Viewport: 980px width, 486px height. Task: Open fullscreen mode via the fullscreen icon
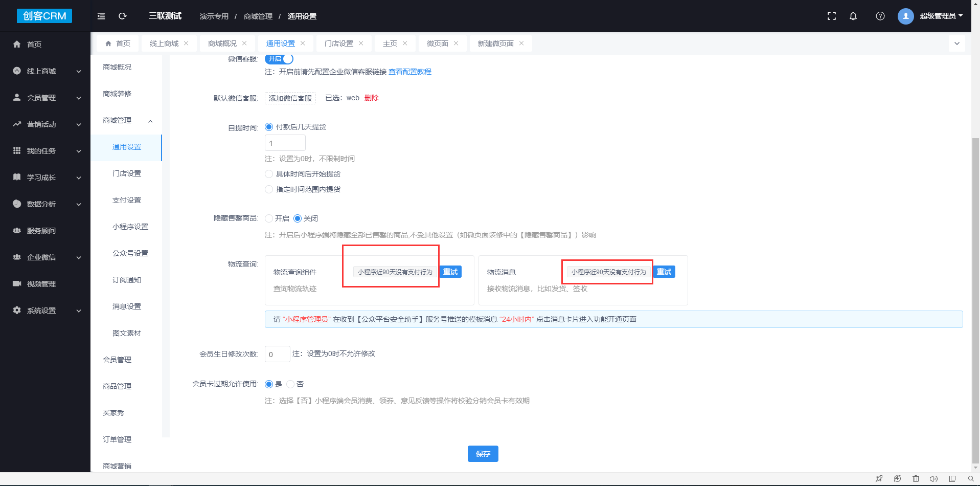tap(832, 16)
